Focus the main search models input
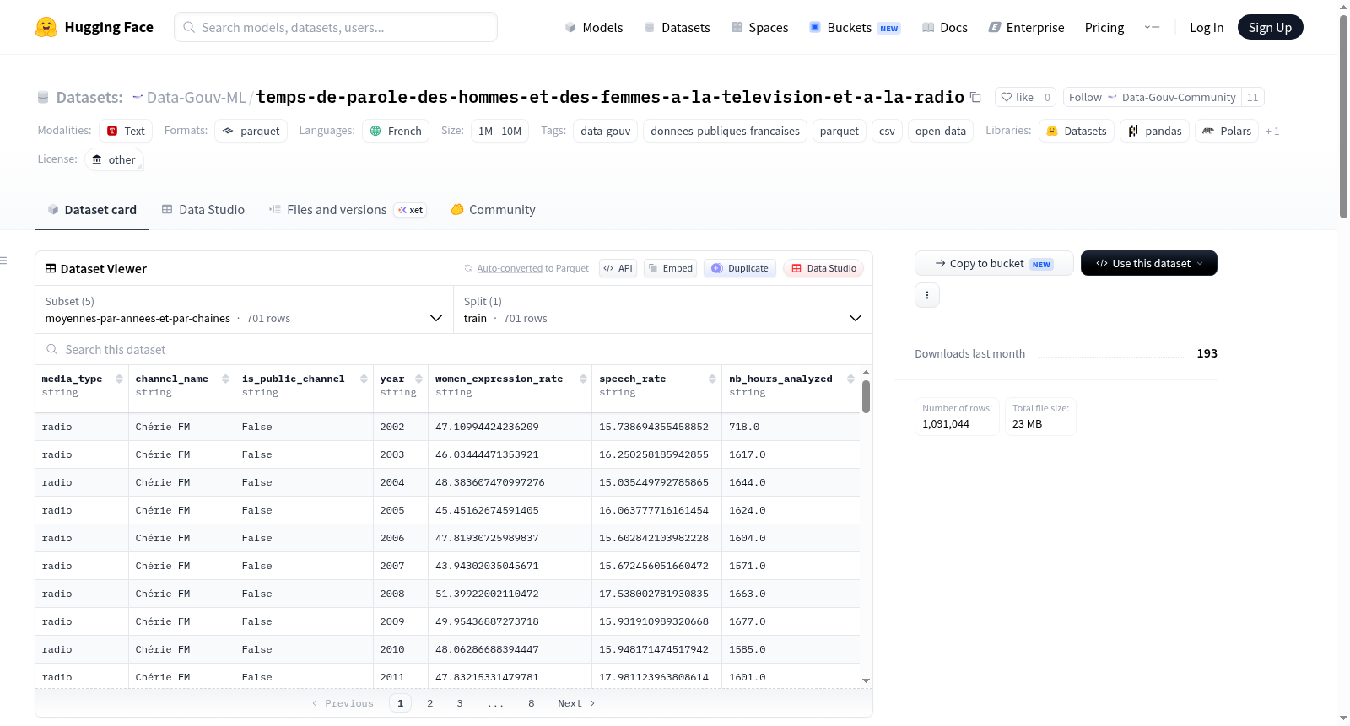The image size is (1350, 726). [x=336, y=27]
